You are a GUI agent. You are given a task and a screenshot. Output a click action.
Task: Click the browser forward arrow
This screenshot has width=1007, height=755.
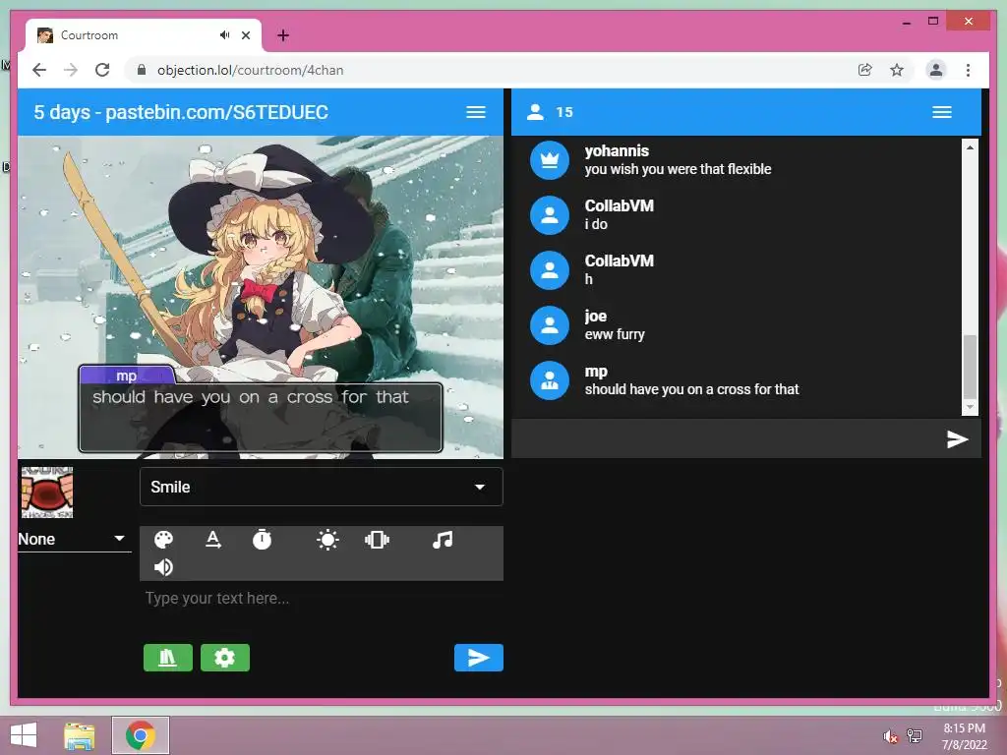click(x=71, y=70)
